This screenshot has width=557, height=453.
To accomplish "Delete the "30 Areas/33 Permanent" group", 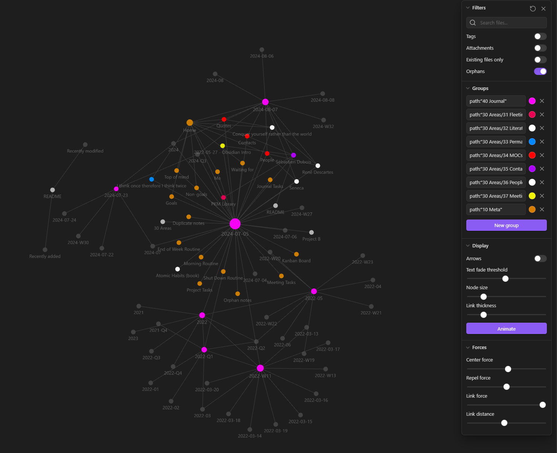I will tap(542, 142).
